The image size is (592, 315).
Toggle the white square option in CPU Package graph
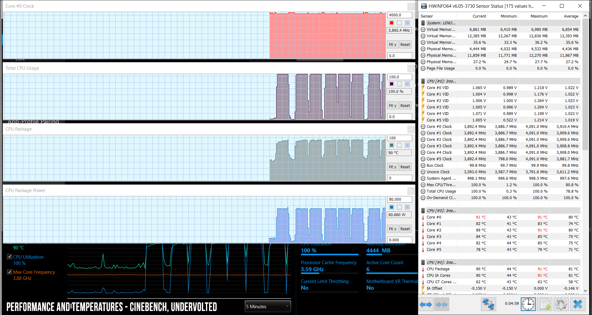(x=399, y=145)
